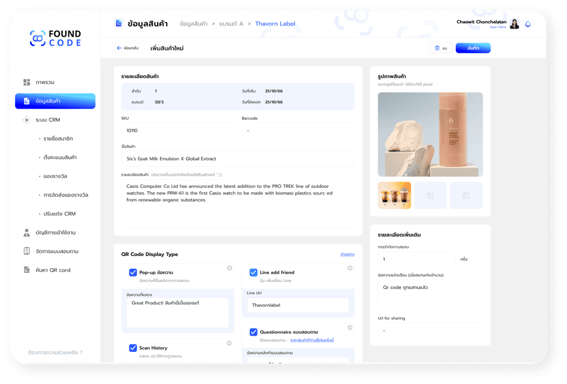Click the ตัวอย่าง example link

[x=348, y=254]
